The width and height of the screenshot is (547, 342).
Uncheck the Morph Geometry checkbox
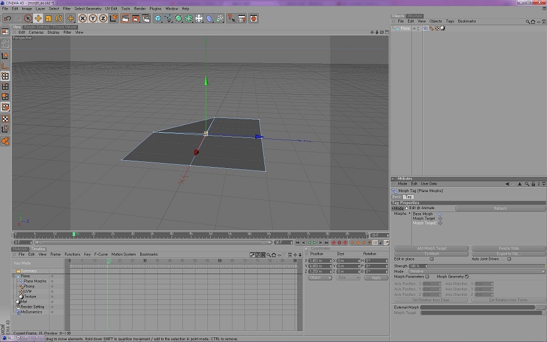[x=467, y=276]
